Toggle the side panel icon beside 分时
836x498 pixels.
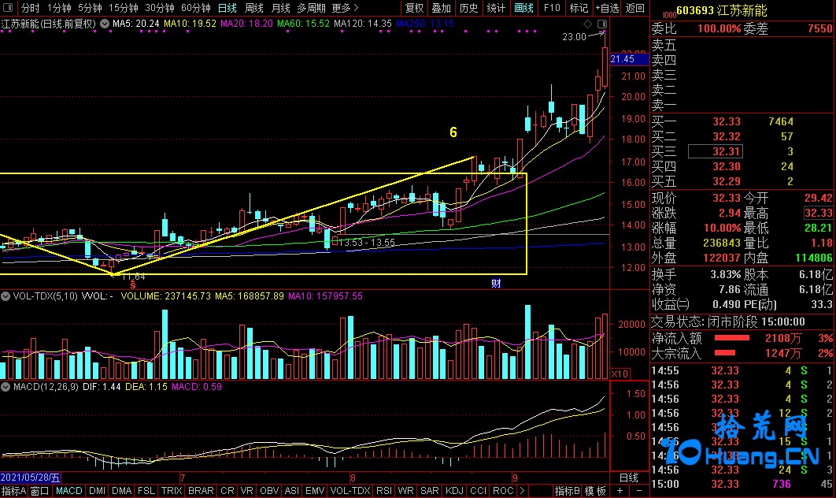(x=9, y=8)
